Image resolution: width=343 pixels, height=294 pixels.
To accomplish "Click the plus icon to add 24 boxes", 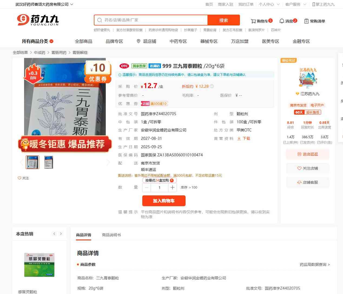I will point(172,180).
